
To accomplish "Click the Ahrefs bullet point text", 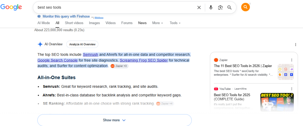I will point(112,95).
